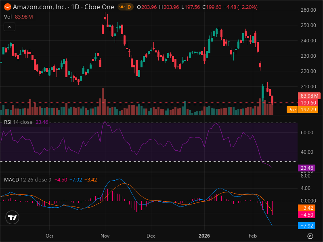Image resolution: width=323 pixels, height=242 pixels.
Task: Click the orange -3.42 signal label
Action: (x=307, y=208)
